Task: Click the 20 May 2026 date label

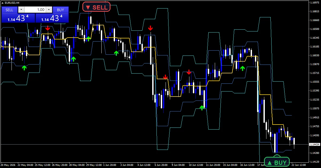Action: tap(8, 165)
